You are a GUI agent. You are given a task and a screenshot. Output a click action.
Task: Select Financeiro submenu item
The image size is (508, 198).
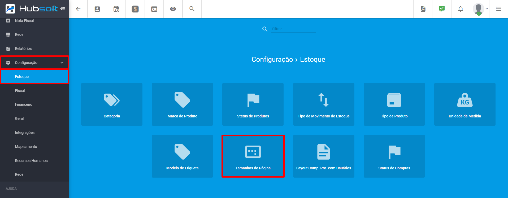click(x=34, y=104)
